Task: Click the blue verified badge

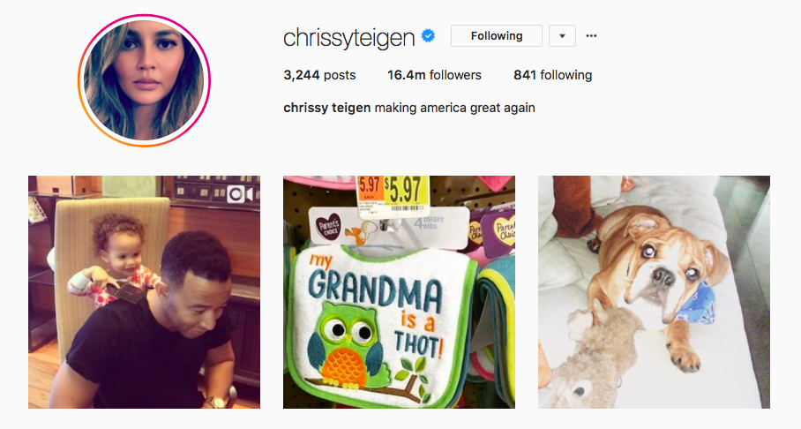Action: (x=428, y=36)
